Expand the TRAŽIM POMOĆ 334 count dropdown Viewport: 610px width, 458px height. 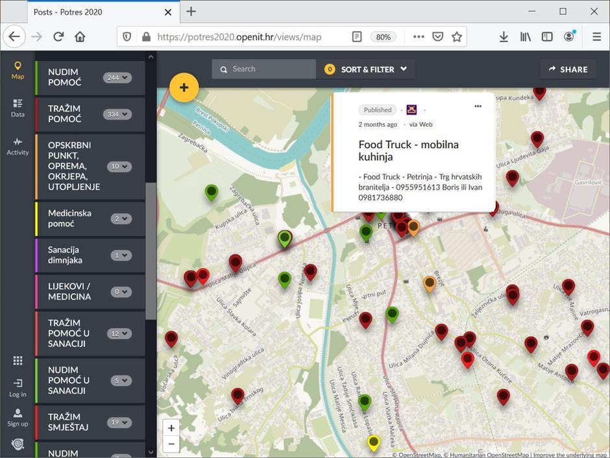(117, 114)
